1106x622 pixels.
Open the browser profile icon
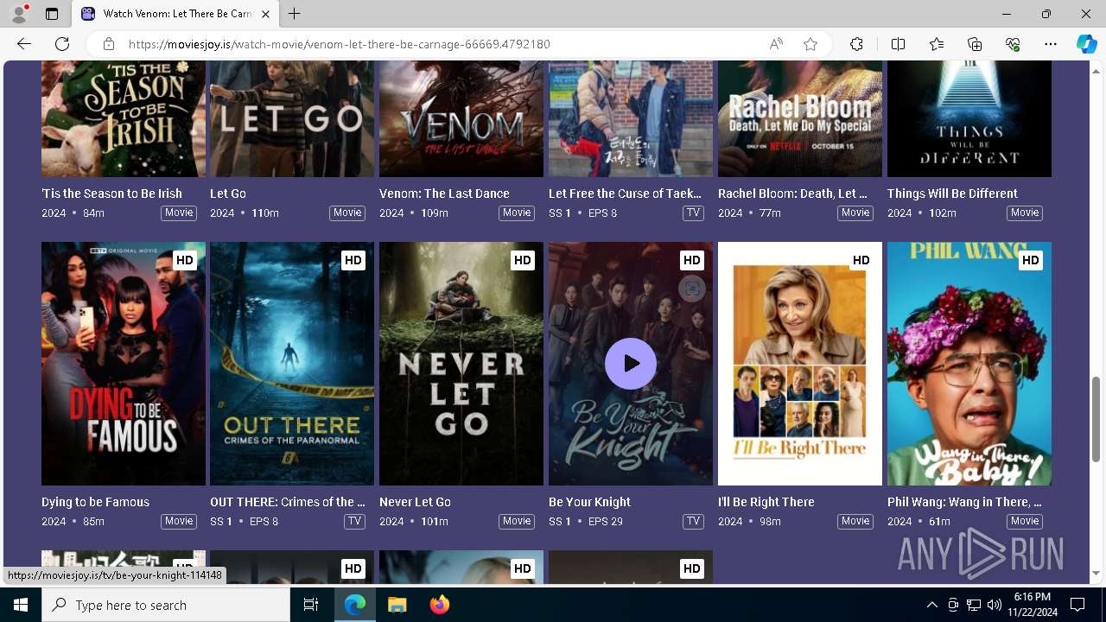coord(19,14)
